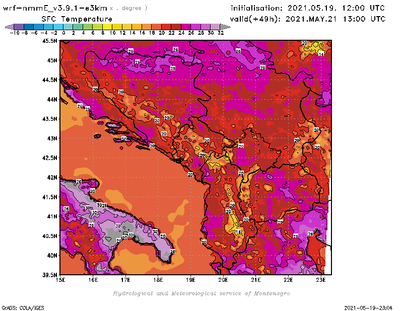Click the 41N latitude label
Screen dimensions: 403x311
coord(52,216)
